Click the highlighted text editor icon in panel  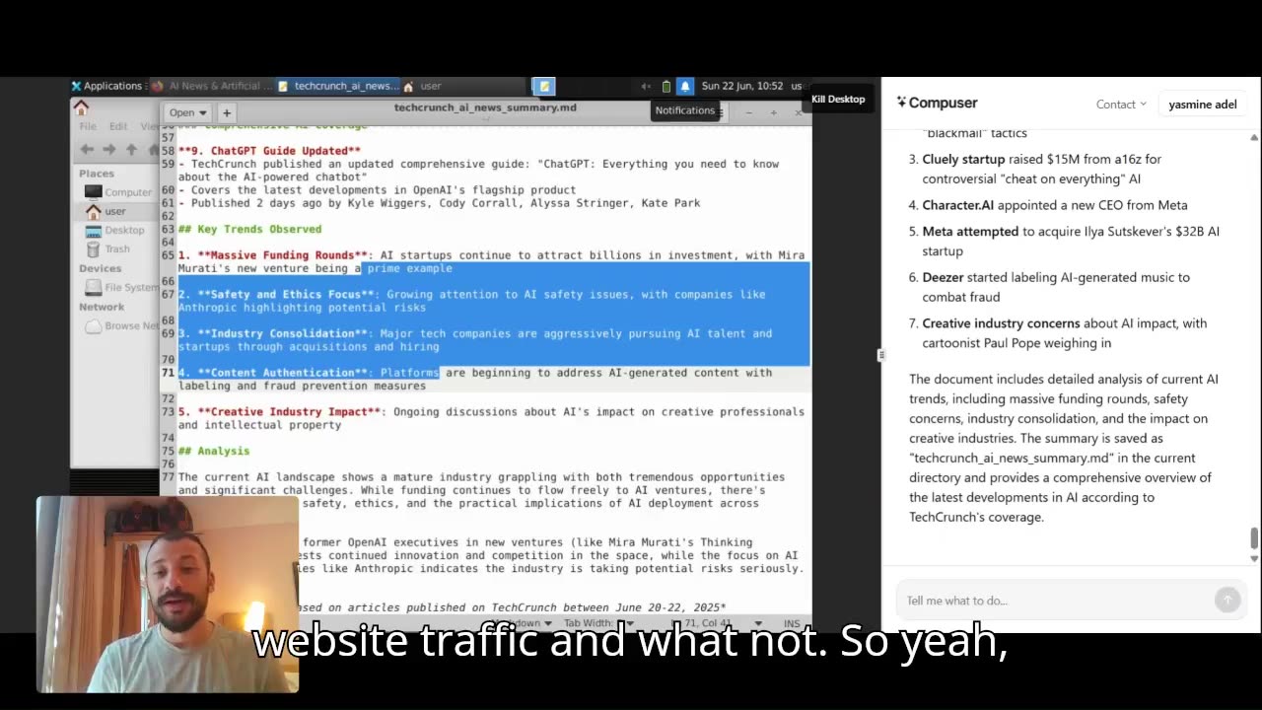(544, 86)
